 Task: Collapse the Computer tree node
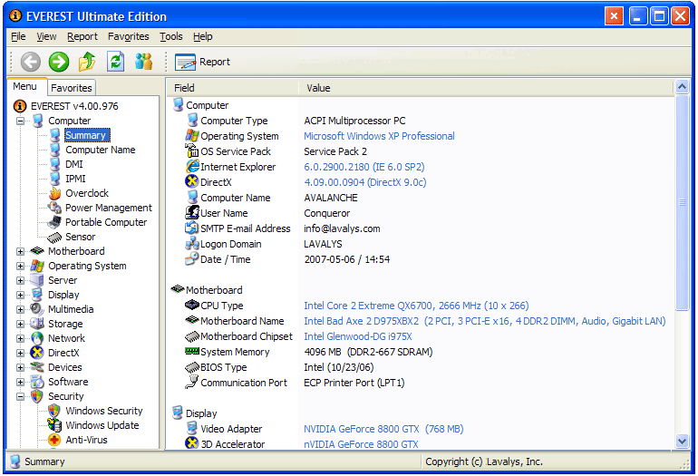(20, 121)
